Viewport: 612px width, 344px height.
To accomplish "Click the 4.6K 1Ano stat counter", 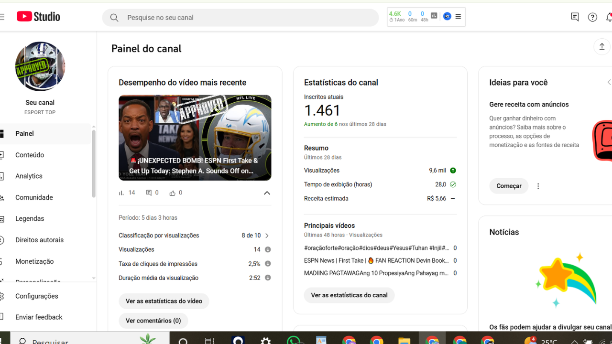I will [396, 17].
